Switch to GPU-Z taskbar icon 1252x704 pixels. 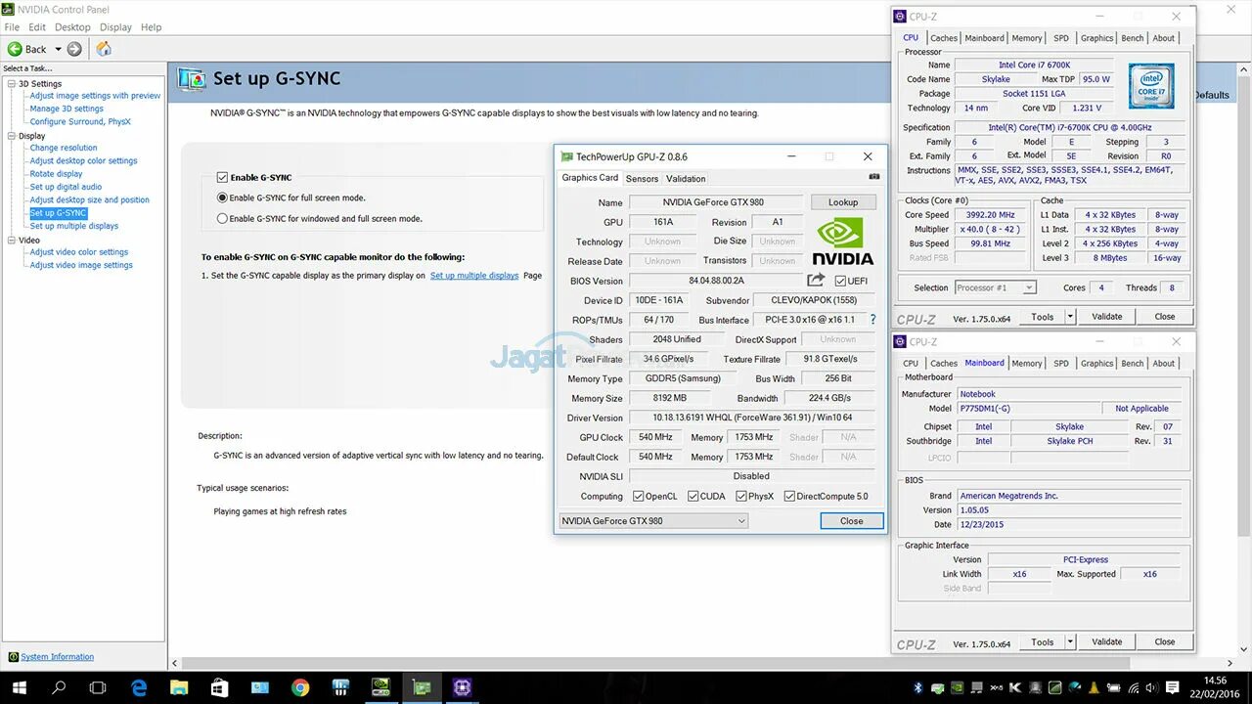pyautogui.click(x=421, y=687)
